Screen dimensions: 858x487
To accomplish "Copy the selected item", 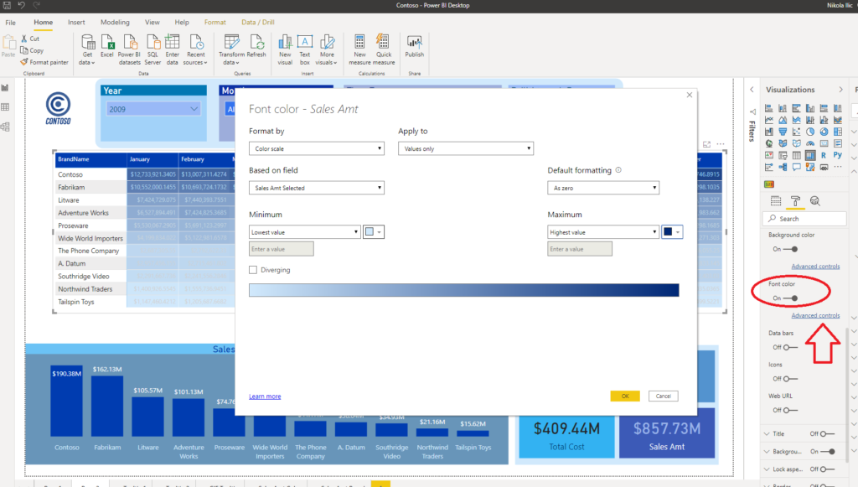I will (x=32, y=50).
